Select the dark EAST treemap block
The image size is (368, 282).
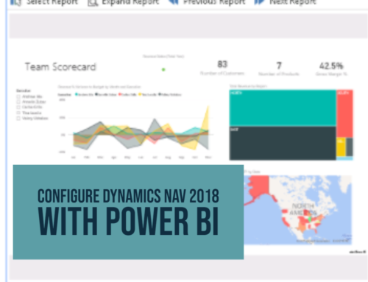coord(283,144)
